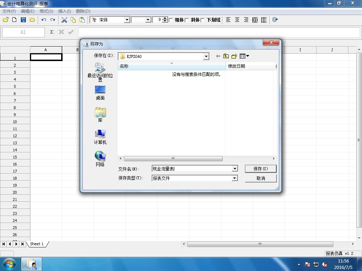Expand the empty style dropdown beside font
The image size is (362, 271).
(148, 20)
